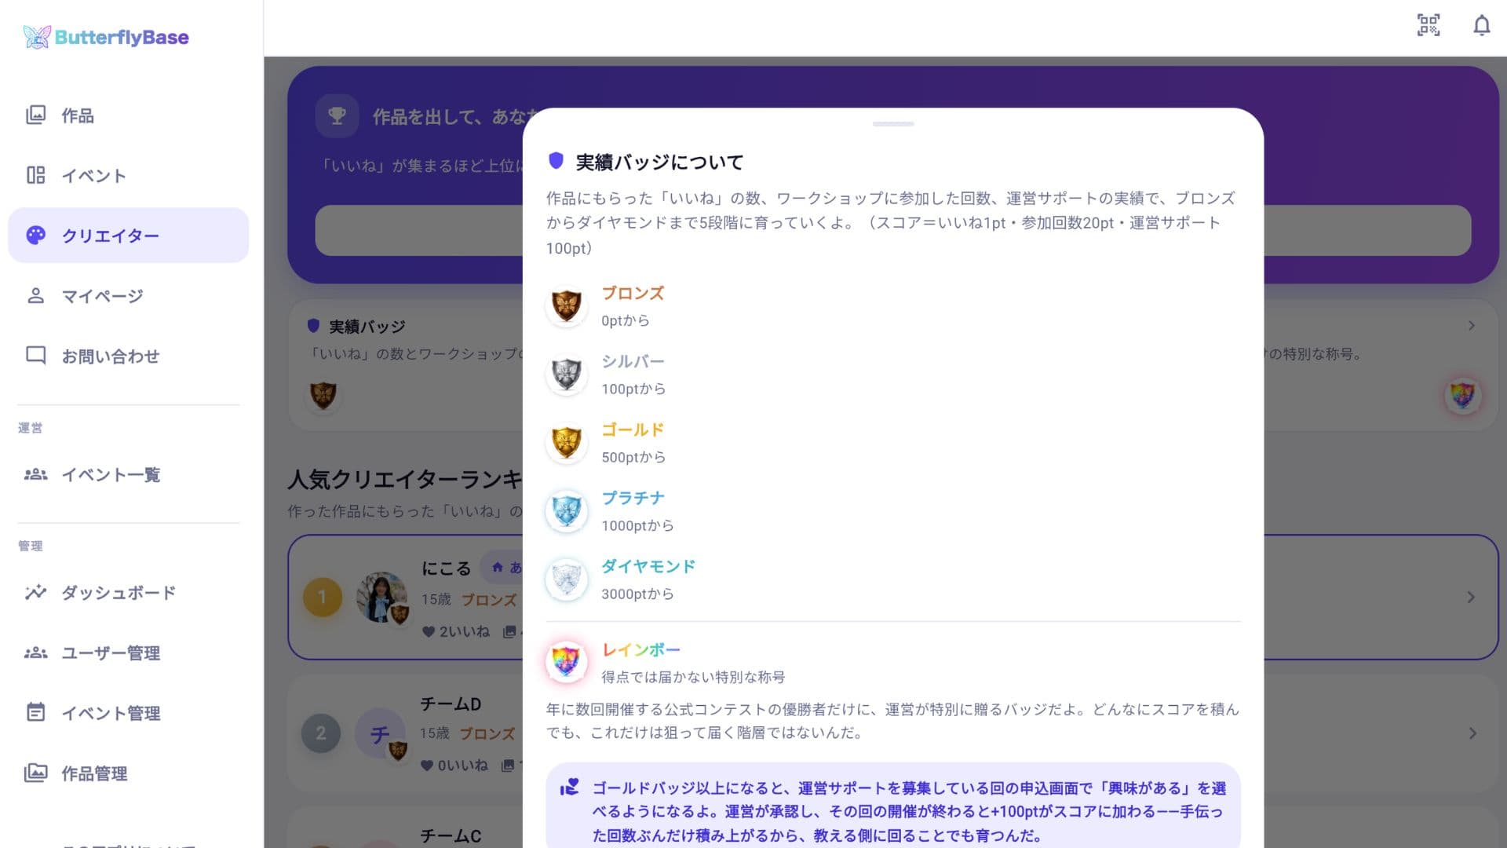
Task: Click にこる creator name
Action: [x=446, y=568]
